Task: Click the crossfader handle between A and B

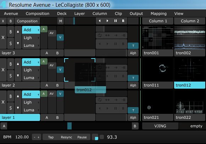Action: click(x=69, y=126)
